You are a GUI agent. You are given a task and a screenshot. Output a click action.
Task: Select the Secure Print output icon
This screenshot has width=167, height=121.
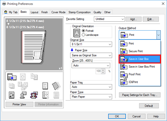point(124,51)
